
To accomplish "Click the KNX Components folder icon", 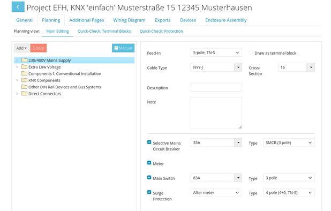I will [x=24, y=80].
